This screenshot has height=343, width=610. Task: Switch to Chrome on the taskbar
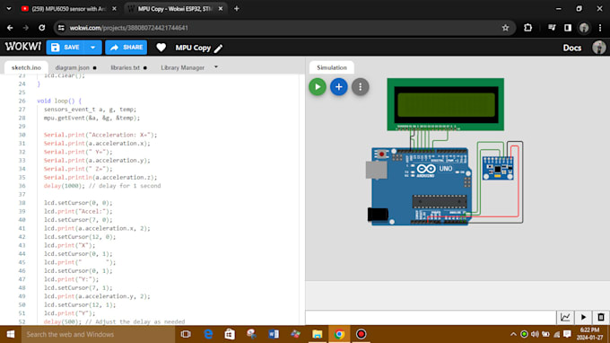pos(339,334)
